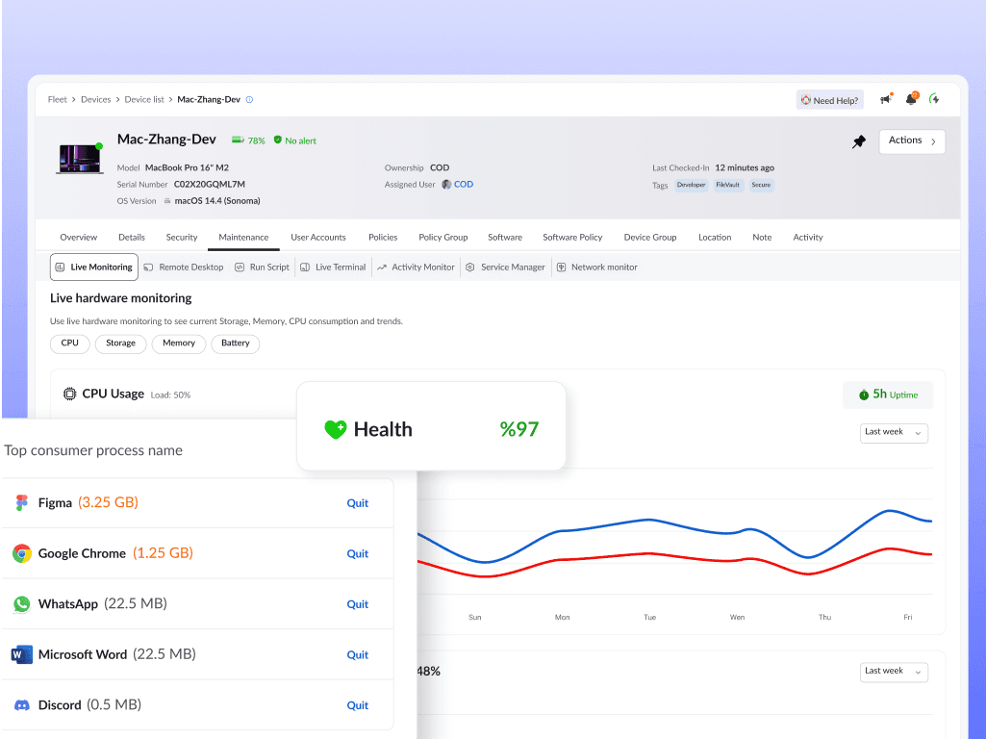Pin the device with the pushpin icon

coord(859,141)
